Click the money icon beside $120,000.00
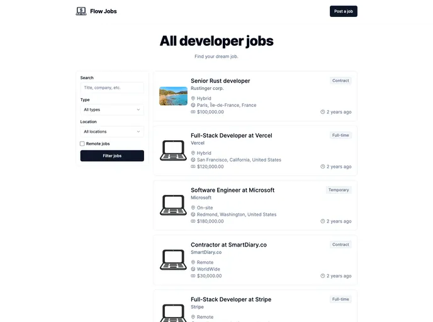Viewport: 433px width, 322px height. pos(193,167)
